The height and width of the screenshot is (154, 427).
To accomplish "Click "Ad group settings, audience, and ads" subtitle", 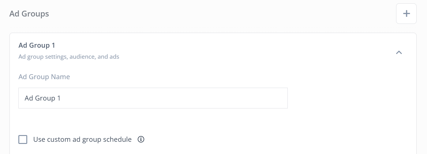I will (x=69, y=57).
